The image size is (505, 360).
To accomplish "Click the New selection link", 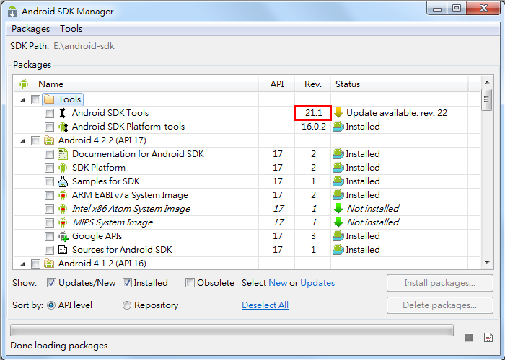I will click(278, 283).
